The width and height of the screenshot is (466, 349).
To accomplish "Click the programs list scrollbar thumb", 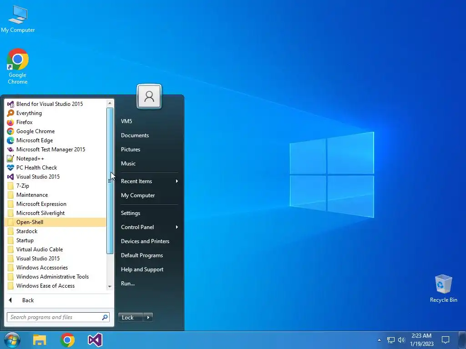I will tap(110, 181).
